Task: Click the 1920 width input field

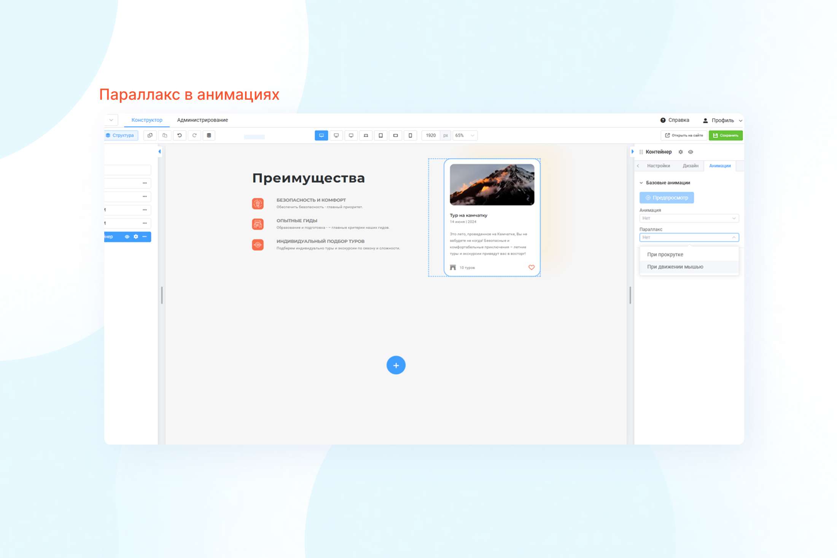Action: tap(431, 136)
